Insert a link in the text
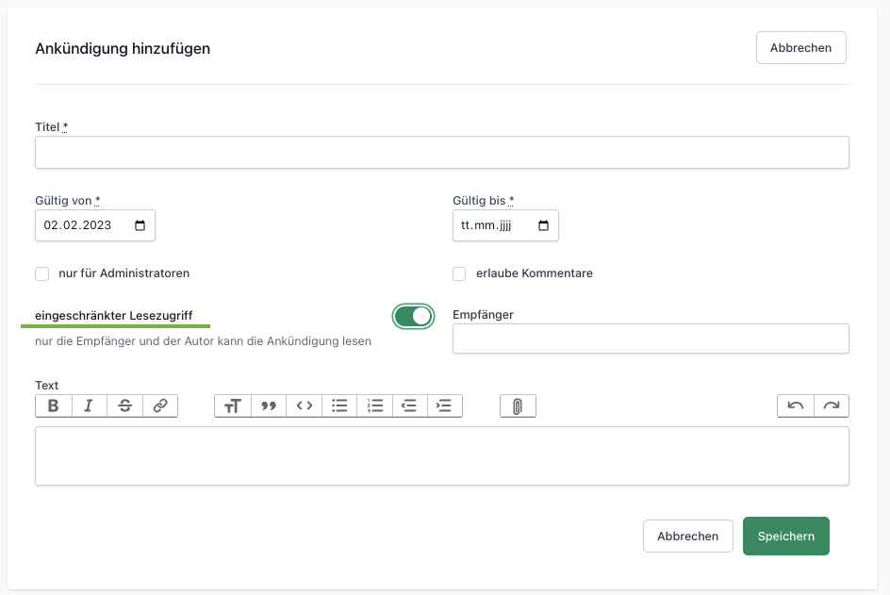890x595 pixels. (x=160, y=406)
